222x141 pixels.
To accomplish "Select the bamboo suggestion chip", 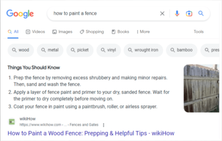I will coord(182,50).
